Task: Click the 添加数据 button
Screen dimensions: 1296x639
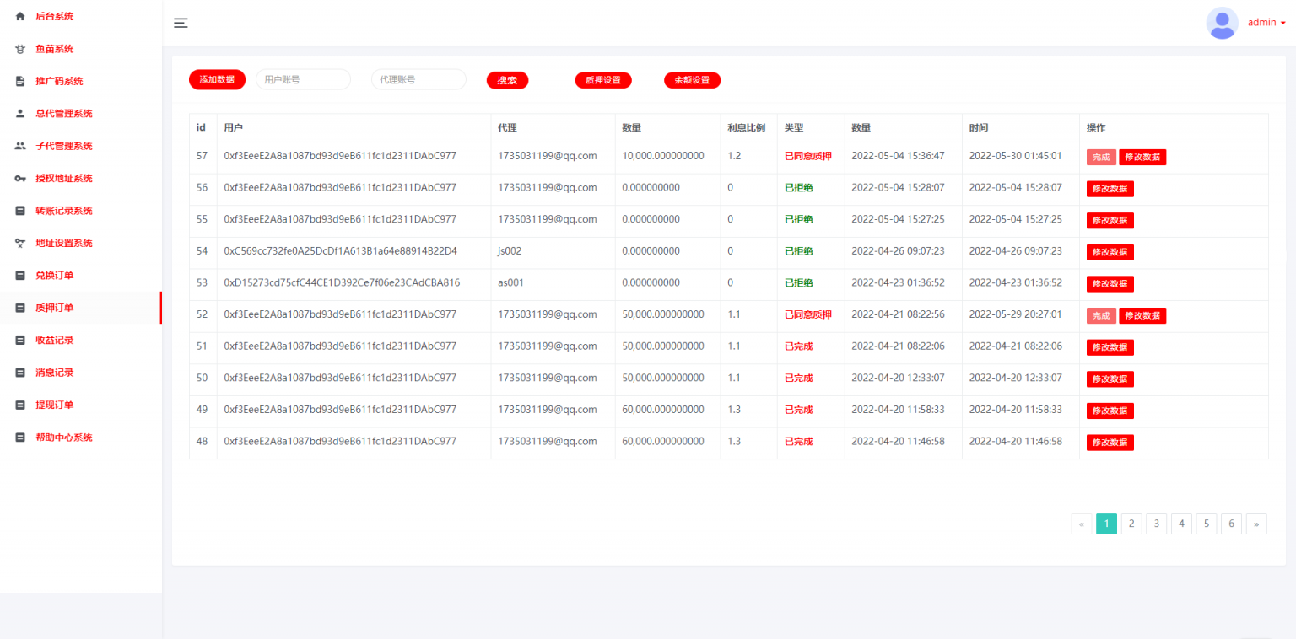Action: pyautogui.click(x=217, y=79)
